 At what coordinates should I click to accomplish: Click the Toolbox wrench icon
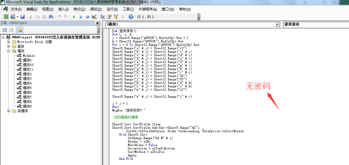tap(122, 17)
